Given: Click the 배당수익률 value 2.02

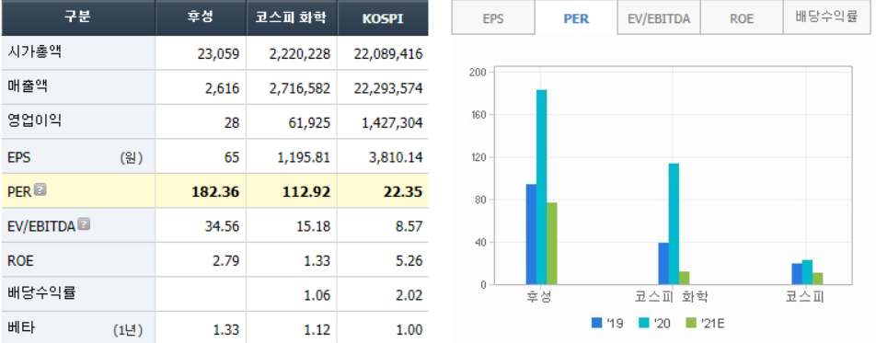Looking at the screenshot, I should (x=410, y=295).
